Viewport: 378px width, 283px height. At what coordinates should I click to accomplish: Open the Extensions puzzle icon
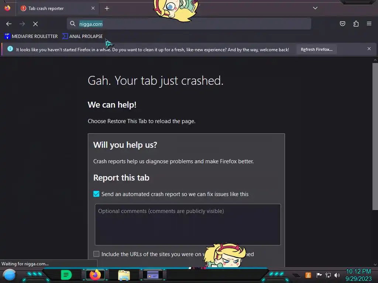click(356, 24)
